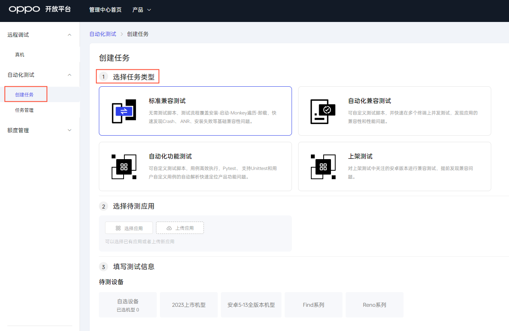This screenshot has height=331, width=509.
Task: Open the 产品 dropdown menu
Action: (x=141, y=10)
